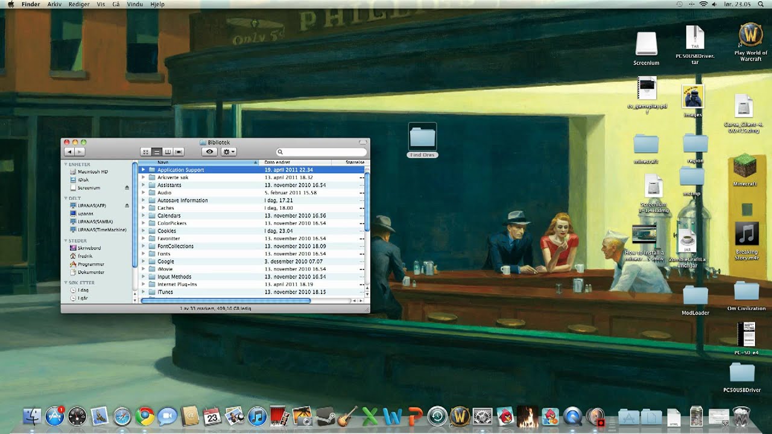The image size is (772, 434).
Task: Select list view in Finder toolbar
Action: [156, 152]
